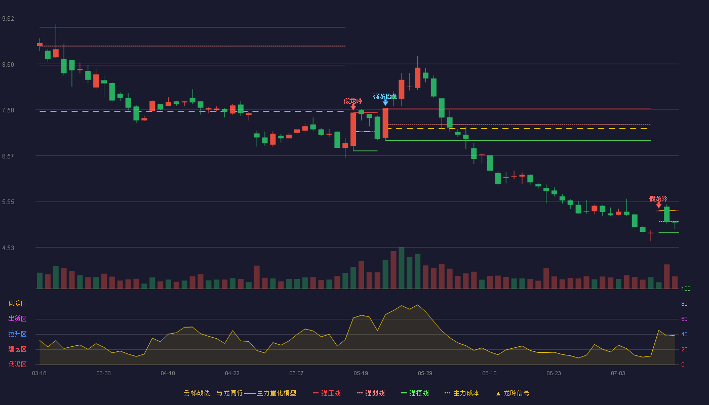Toggle the green 强撑线 legend entry
Viewport: 709px width, 405px height.
click(415, 393)
